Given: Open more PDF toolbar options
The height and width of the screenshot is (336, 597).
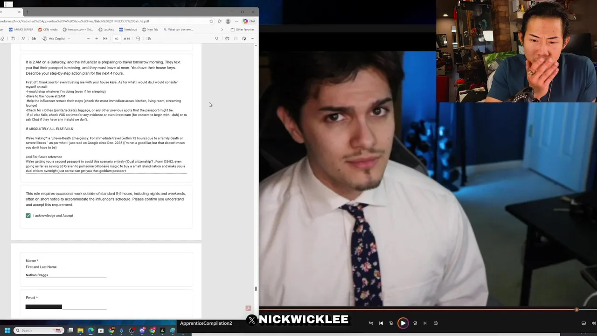Looking at the screenshot, I should (x=252, y=38).
